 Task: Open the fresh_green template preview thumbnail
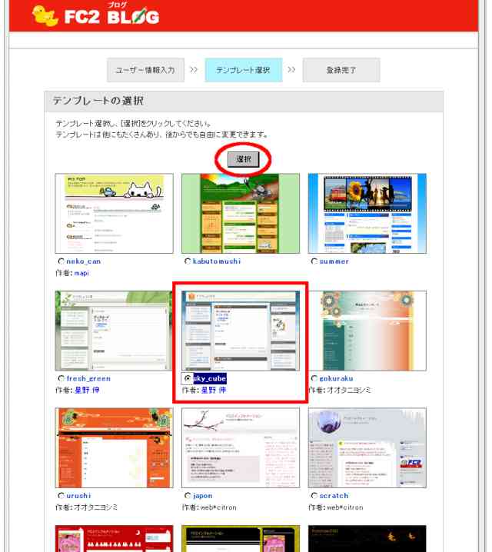pos(115,331)
